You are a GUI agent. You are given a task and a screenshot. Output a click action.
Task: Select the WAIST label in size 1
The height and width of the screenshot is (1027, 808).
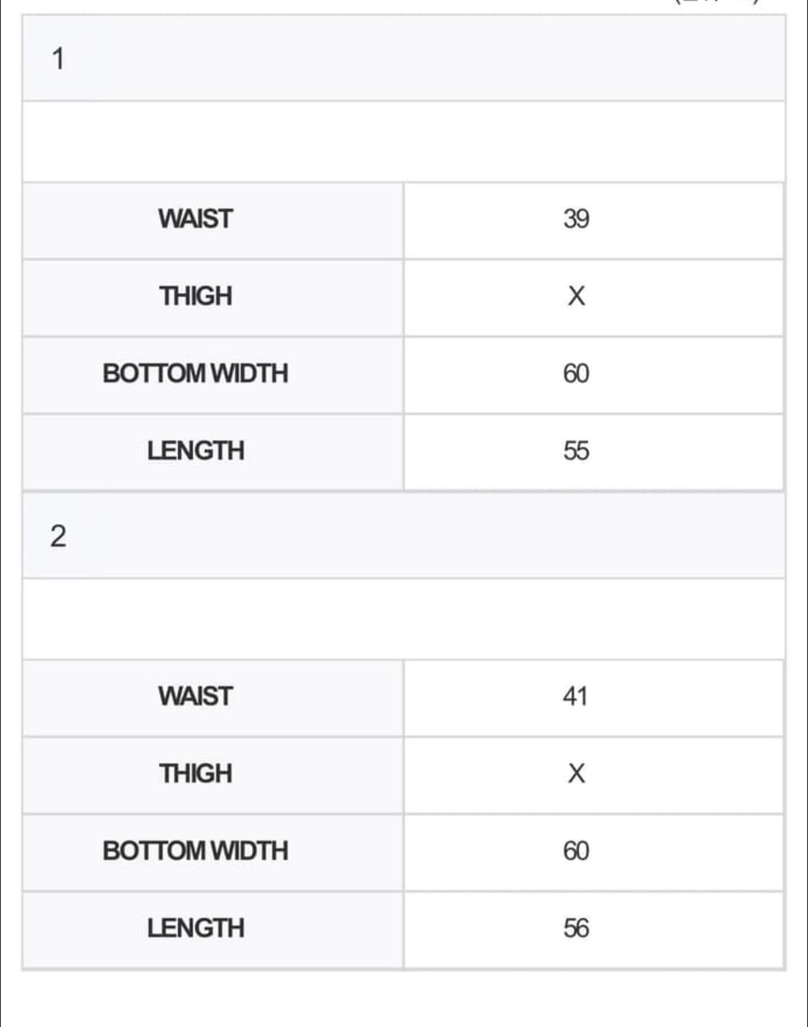195,219
